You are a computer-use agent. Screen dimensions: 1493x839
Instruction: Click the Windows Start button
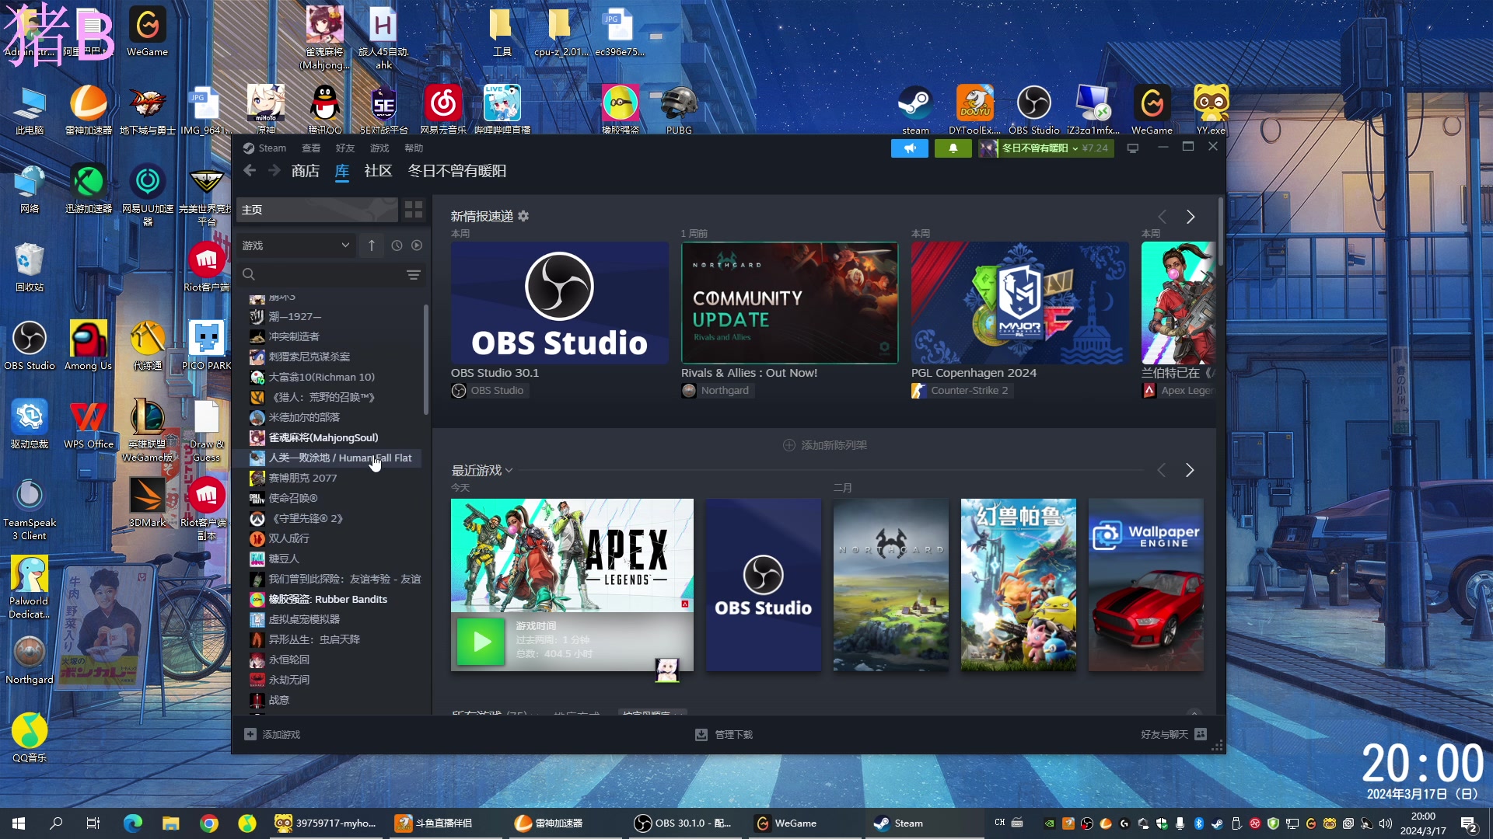[x=19, y=823]
